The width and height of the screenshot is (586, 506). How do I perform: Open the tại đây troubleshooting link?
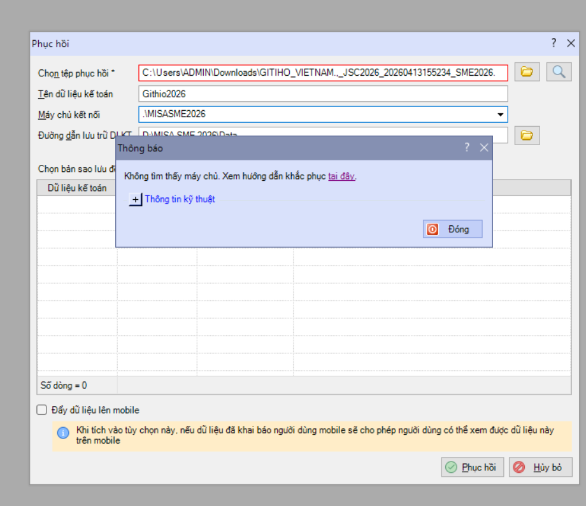point(341,176)
